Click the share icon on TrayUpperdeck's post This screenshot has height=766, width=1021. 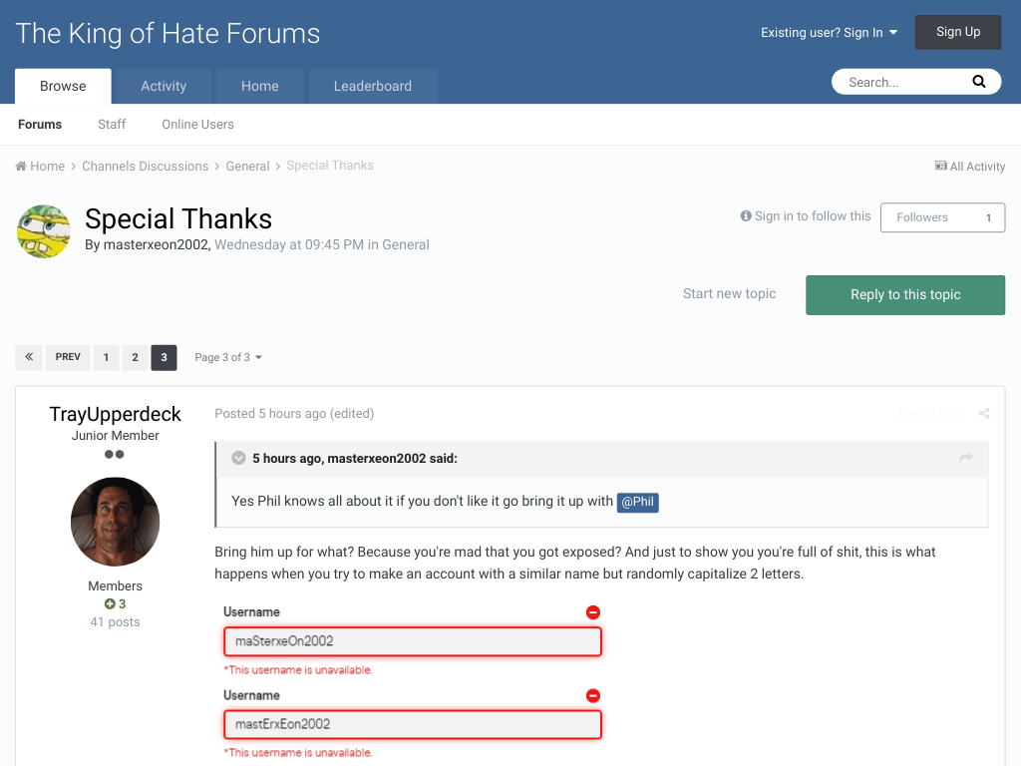984,414
